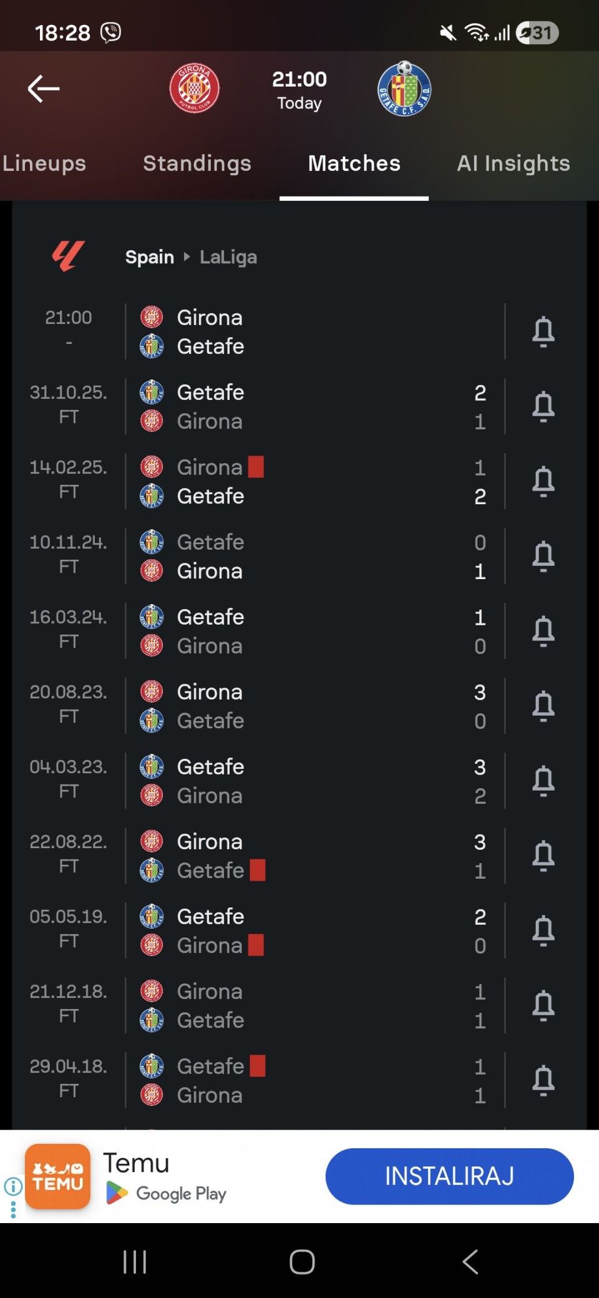Toggle notification bell for 31.10.25 match

543,406
